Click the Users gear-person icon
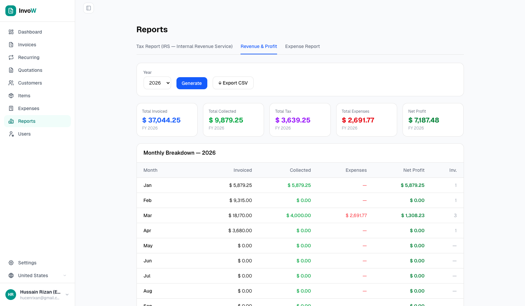This screenshot has width=525, height=306. pyautogui.click(x=11, y=134)
